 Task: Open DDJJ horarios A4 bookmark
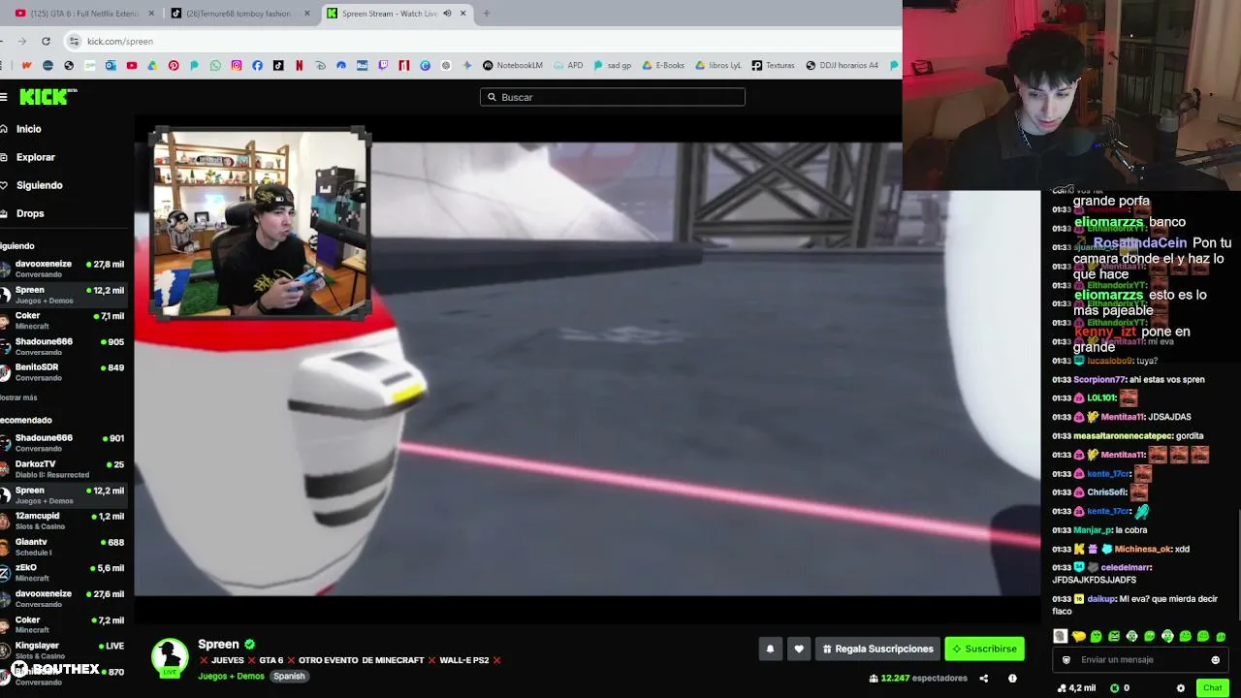tap(842, 66)
